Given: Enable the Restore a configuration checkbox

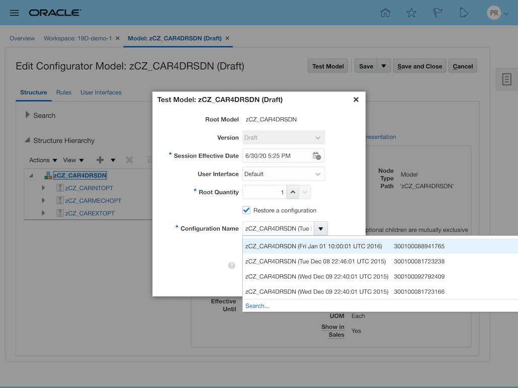Looking at the screenshot, I should tap(246, 210).
